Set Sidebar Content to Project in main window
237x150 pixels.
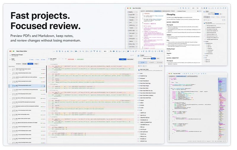[x=153, y=58]
